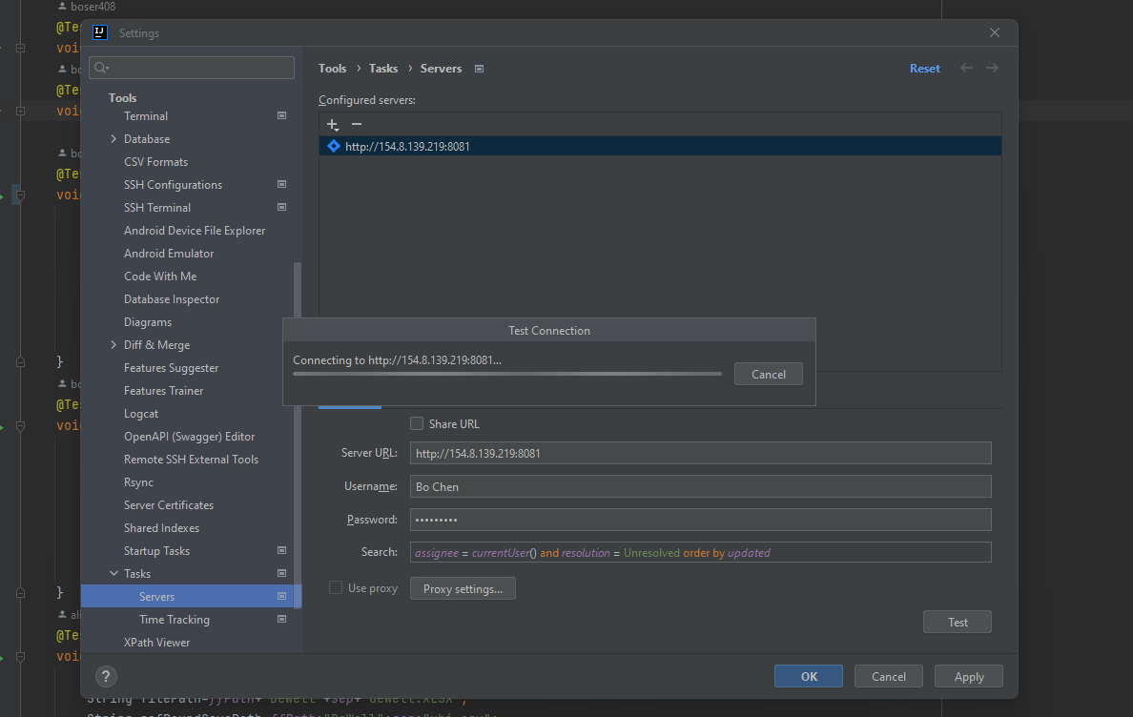This screenshot has width=1133, height=717.
Task: Open help with the question mark icon
Action: 106,676
